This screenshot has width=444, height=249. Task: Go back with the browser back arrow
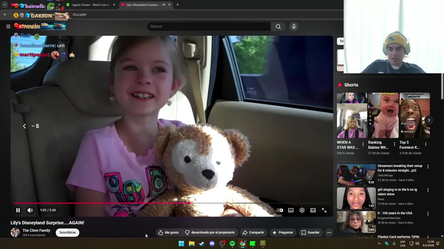coord(5,15)
